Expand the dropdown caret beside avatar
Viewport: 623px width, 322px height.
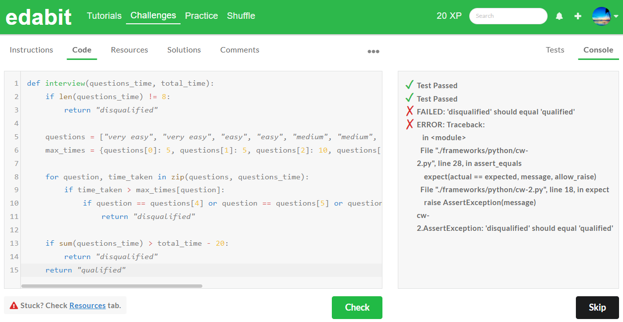(x=616, y=16)
